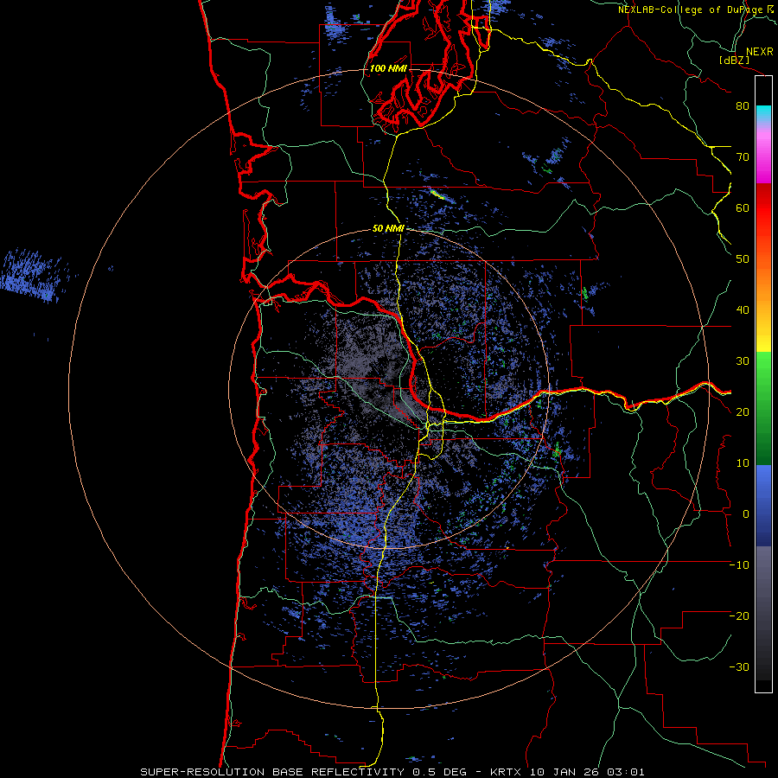778x778 pixels.
Task: Click the "40" value on the dBZ scale
Action: pos(743,310)
